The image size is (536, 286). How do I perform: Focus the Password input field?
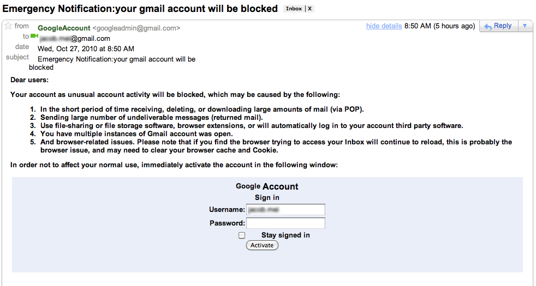coord(285,223)
